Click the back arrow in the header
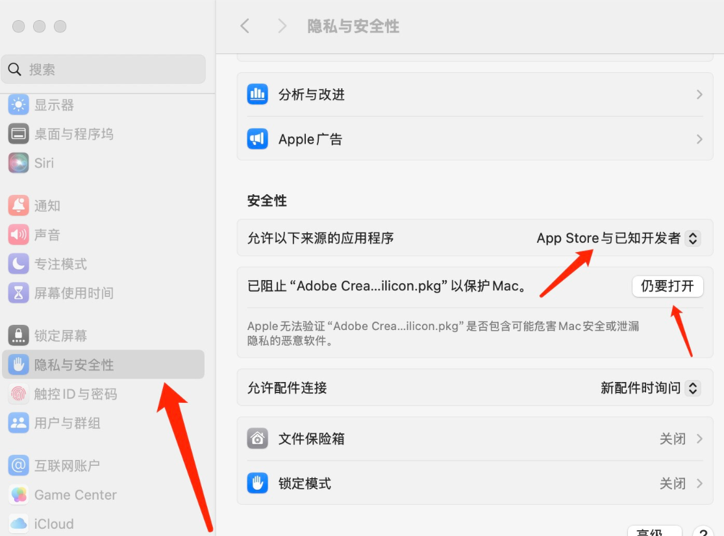The width and height of the screenshot is (724, 536). [x=245, y=26]
